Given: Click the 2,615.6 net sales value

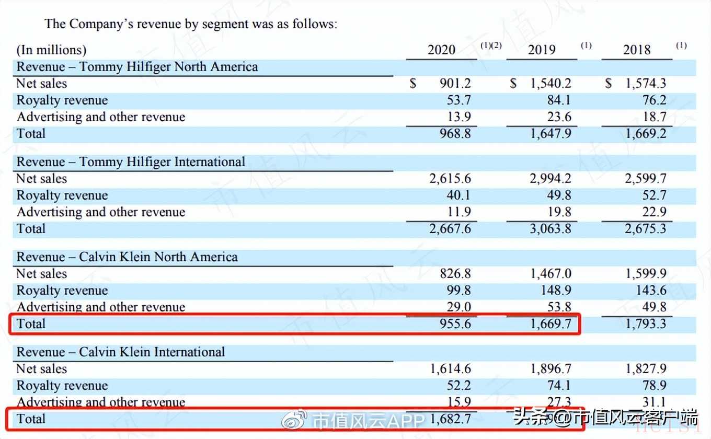Looking at the screenshot, I should tap(450, 179).
